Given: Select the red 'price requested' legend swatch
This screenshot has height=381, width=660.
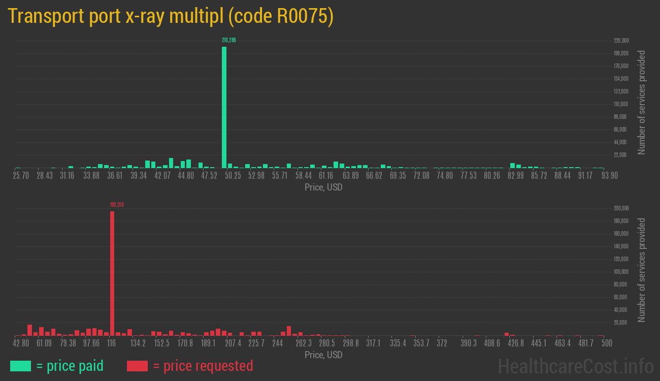Looking at the screenshot, I should point(137,366).
